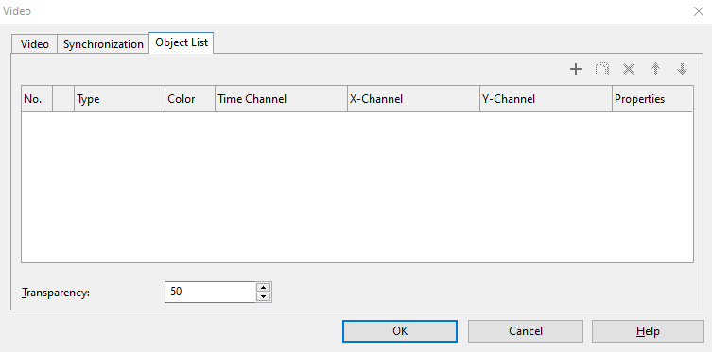Click the Type column header

(119, 99)
